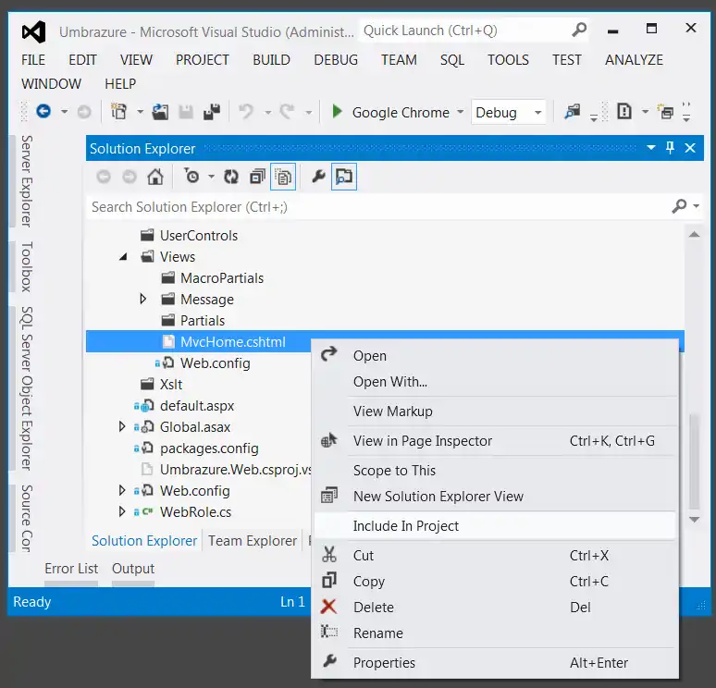Click the Save toolbar icon
Viewport: 716px width, 688px height.
coord(185,112)
